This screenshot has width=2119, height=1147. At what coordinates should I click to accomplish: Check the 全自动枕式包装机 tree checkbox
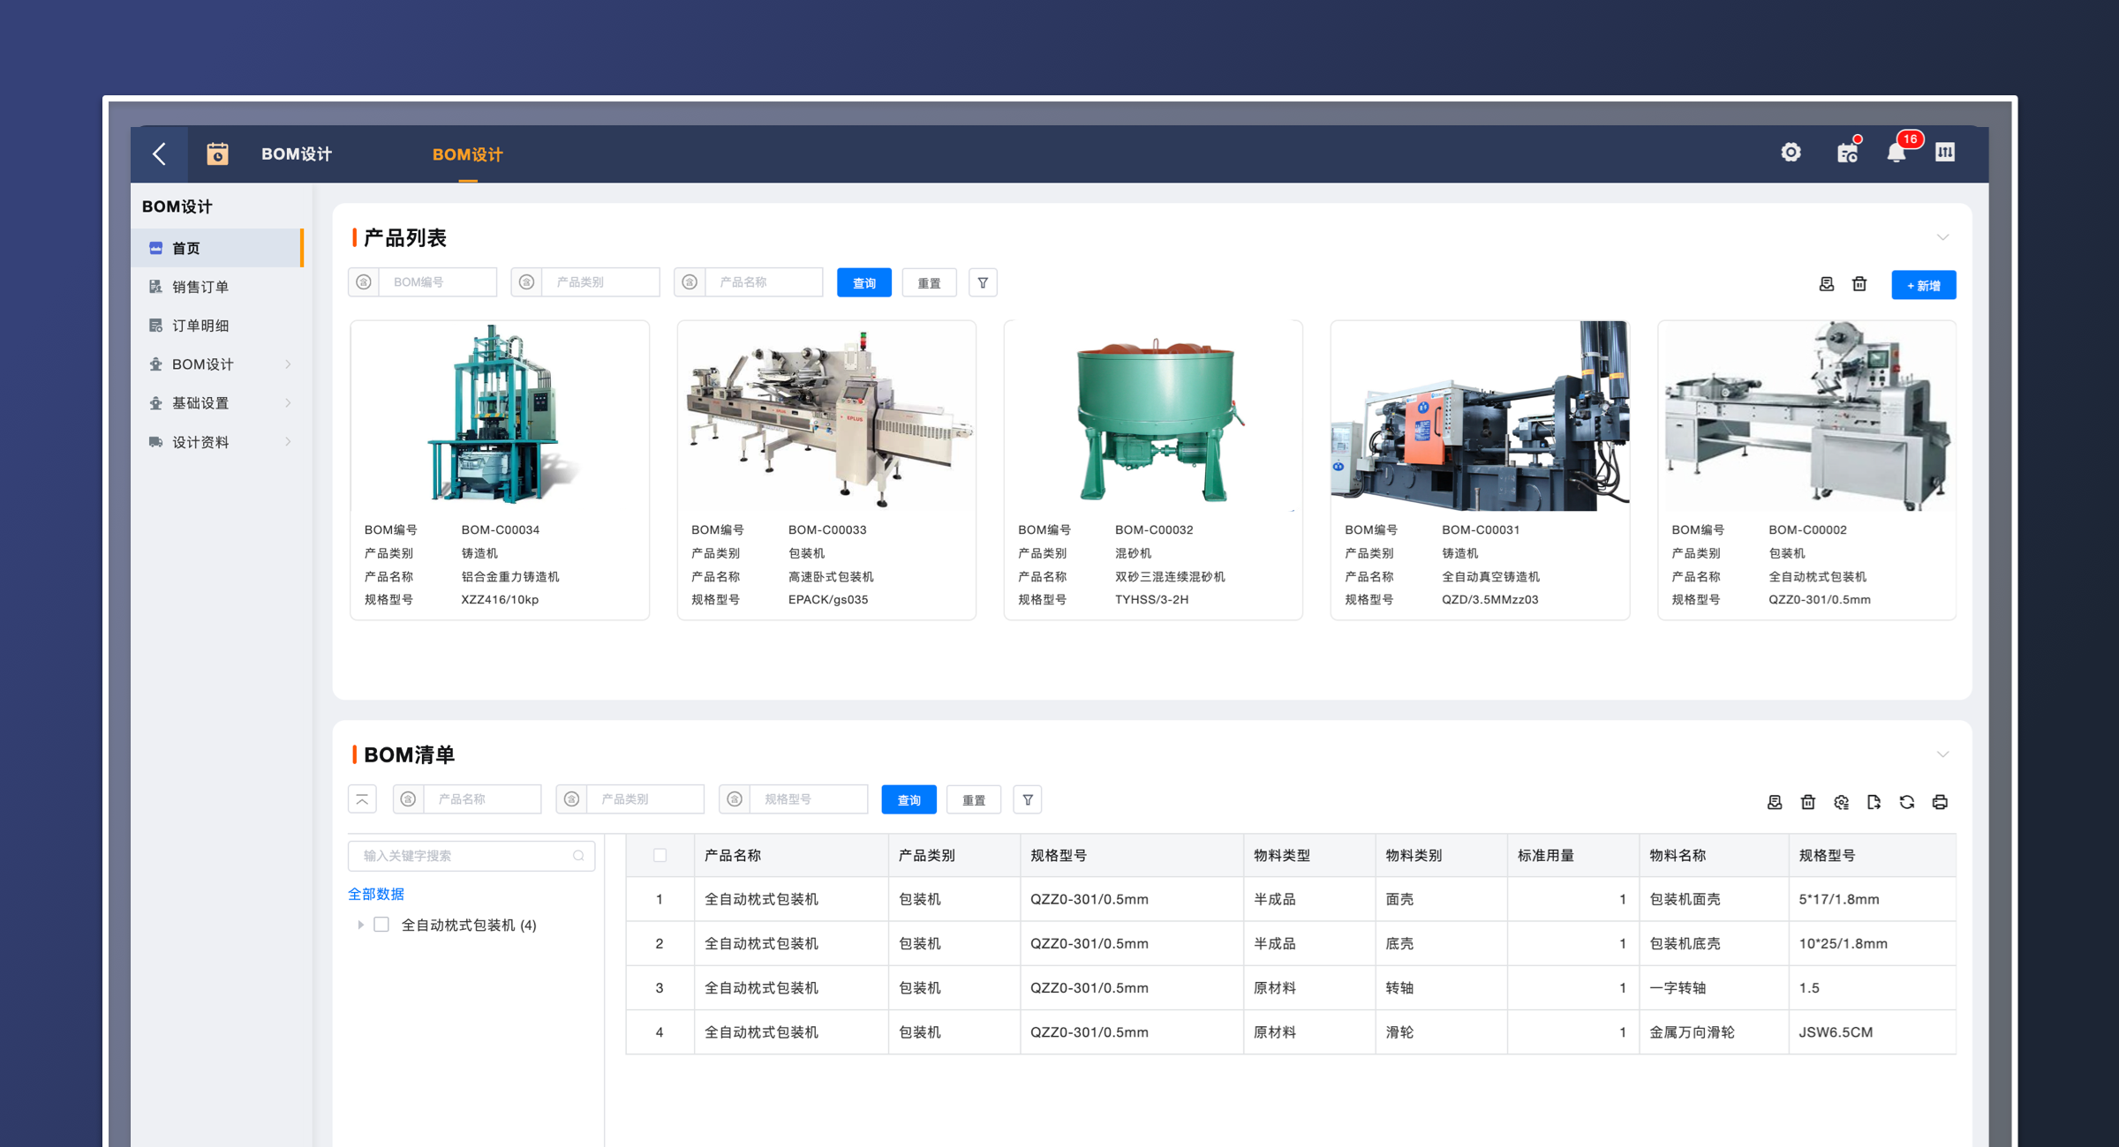pos(381,925)
